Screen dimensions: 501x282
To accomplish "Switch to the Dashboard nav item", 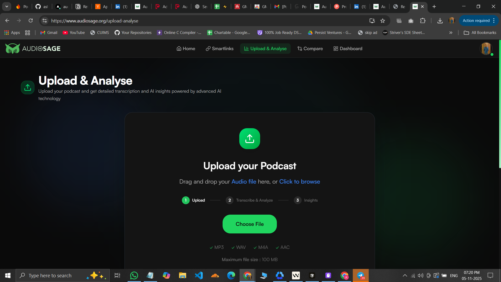I will [x=348, y=49].
